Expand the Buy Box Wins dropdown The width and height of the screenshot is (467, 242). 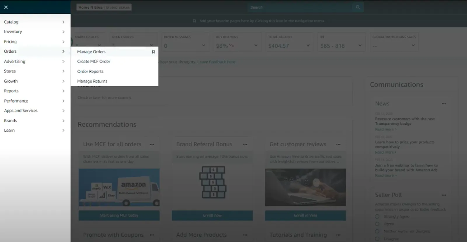tap(256, 46)
